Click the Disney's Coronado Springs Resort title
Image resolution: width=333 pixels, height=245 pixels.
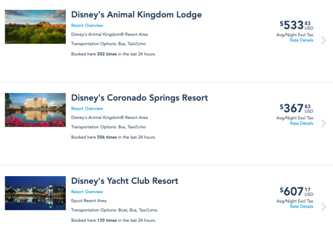point(139,98)
